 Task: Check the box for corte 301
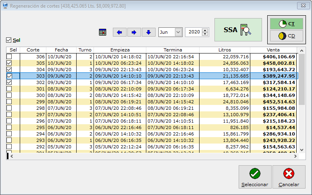pyautogui.click(x=9, y=89)
